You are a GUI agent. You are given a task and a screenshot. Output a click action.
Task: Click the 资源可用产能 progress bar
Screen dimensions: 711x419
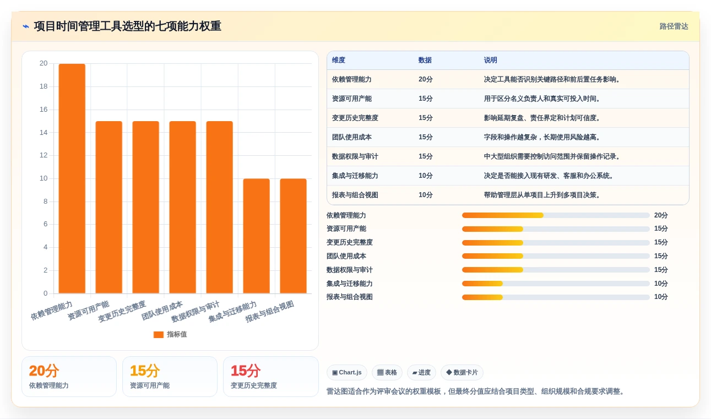(x=556, y=229)
